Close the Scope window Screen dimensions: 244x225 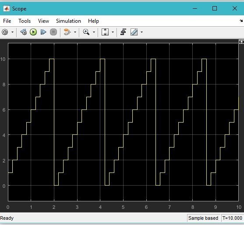coord(235,8)
